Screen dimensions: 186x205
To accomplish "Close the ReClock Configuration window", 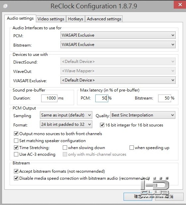I will [180, 5].
